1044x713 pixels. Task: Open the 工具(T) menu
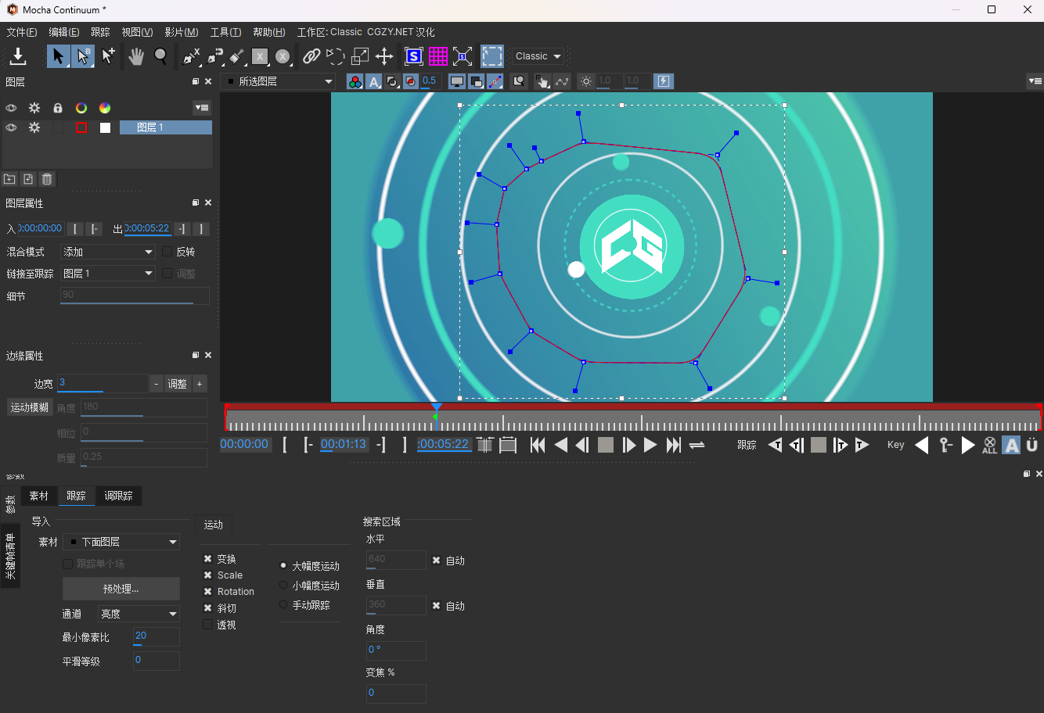click(225, 32)
